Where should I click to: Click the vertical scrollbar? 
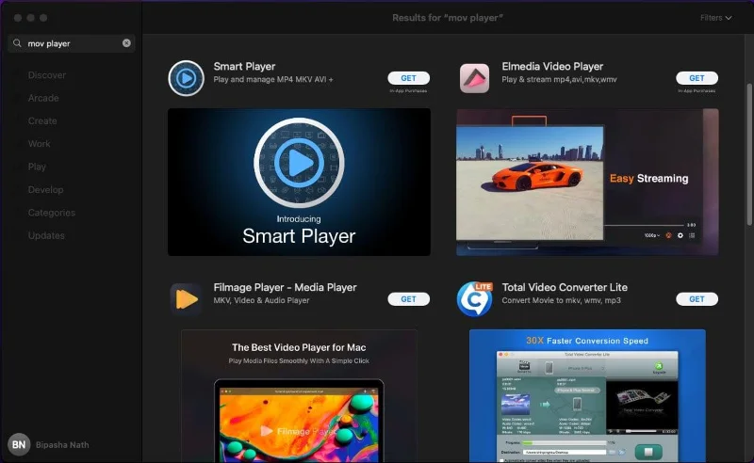[x=748, y=153]
